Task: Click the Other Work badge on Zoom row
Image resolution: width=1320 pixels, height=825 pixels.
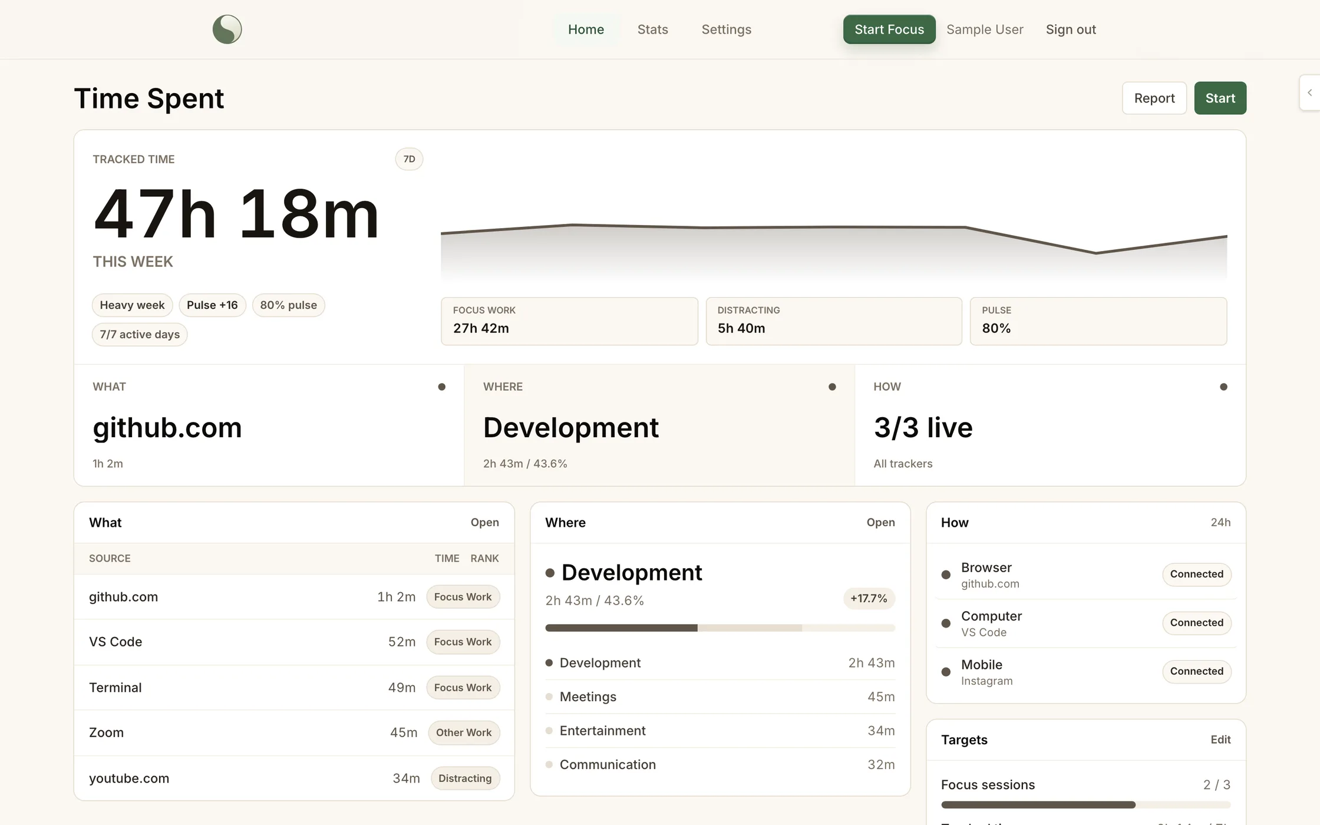Action: [464, 732]
